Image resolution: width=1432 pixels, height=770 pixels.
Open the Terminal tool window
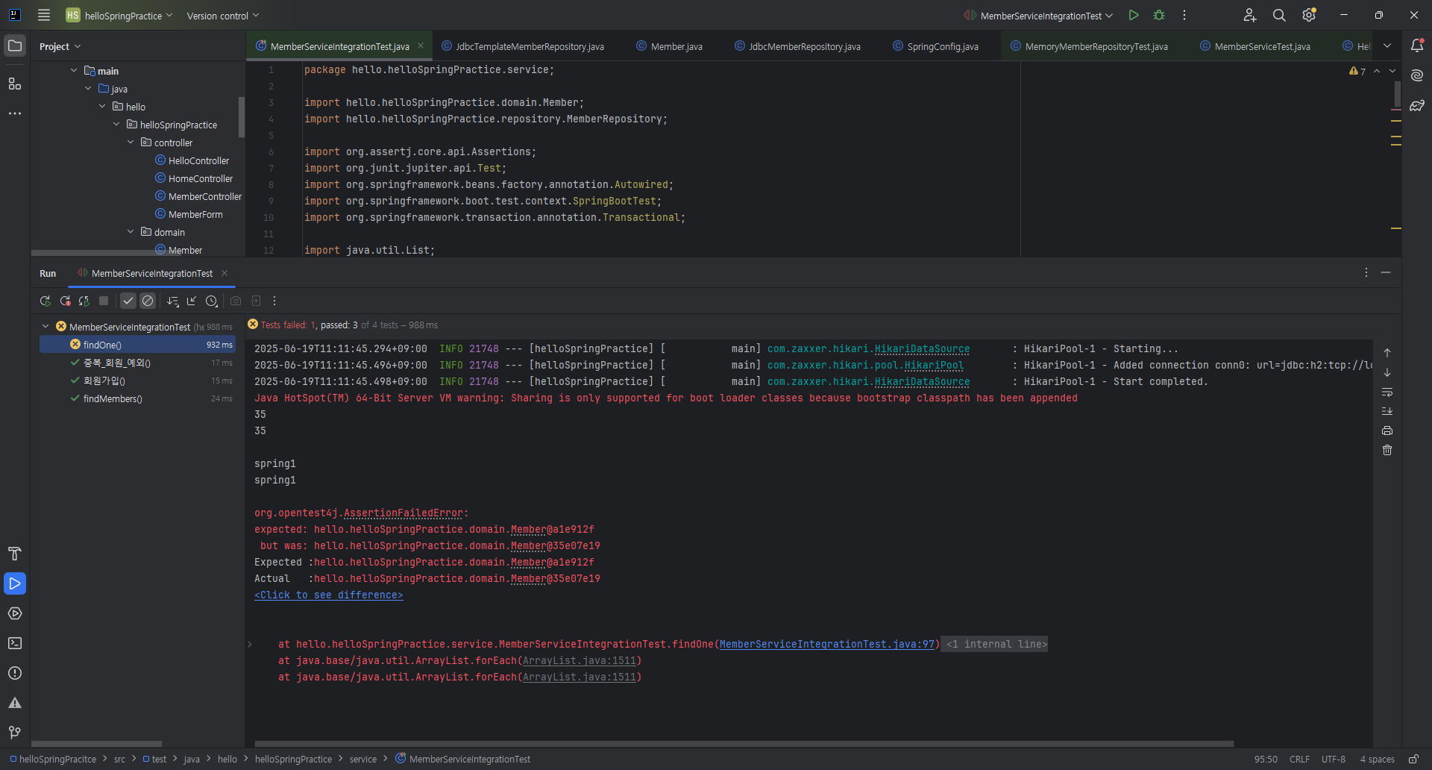point(15,643)
